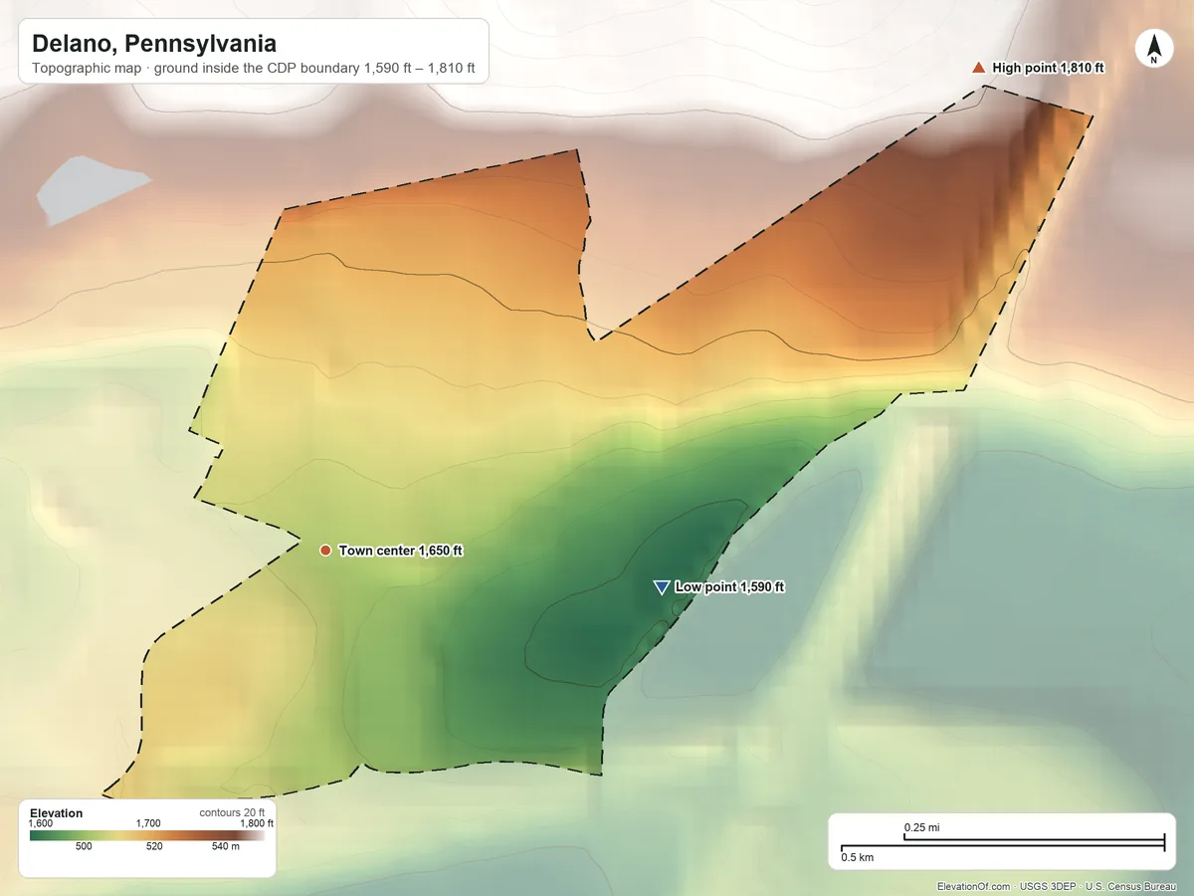Click the '1,600' legend value

click(x=41, y=824)
